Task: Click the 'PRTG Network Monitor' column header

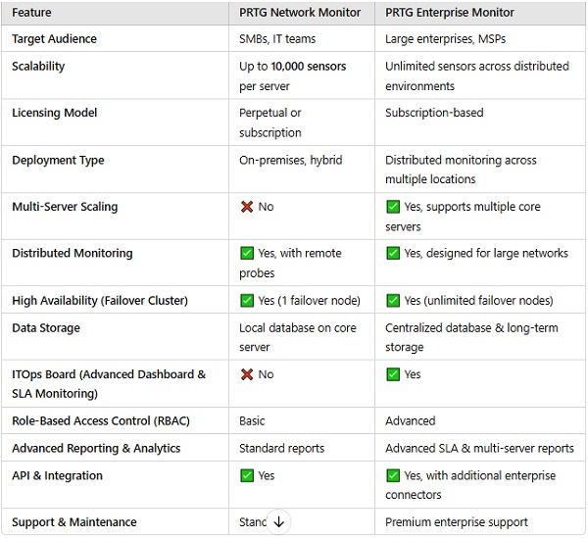Action: 300,13
